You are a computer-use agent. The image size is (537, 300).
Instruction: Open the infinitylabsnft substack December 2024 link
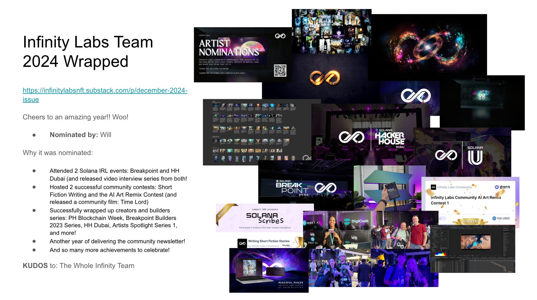pos(105,95)
